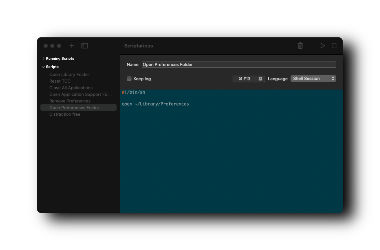Select the Open Application Support Folder script
380x250 pixels.
click(80, 94)
